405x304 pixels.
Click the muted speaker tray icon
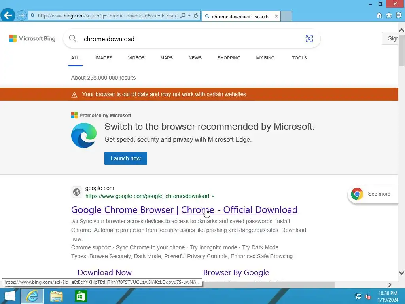(x=368, y=296)
